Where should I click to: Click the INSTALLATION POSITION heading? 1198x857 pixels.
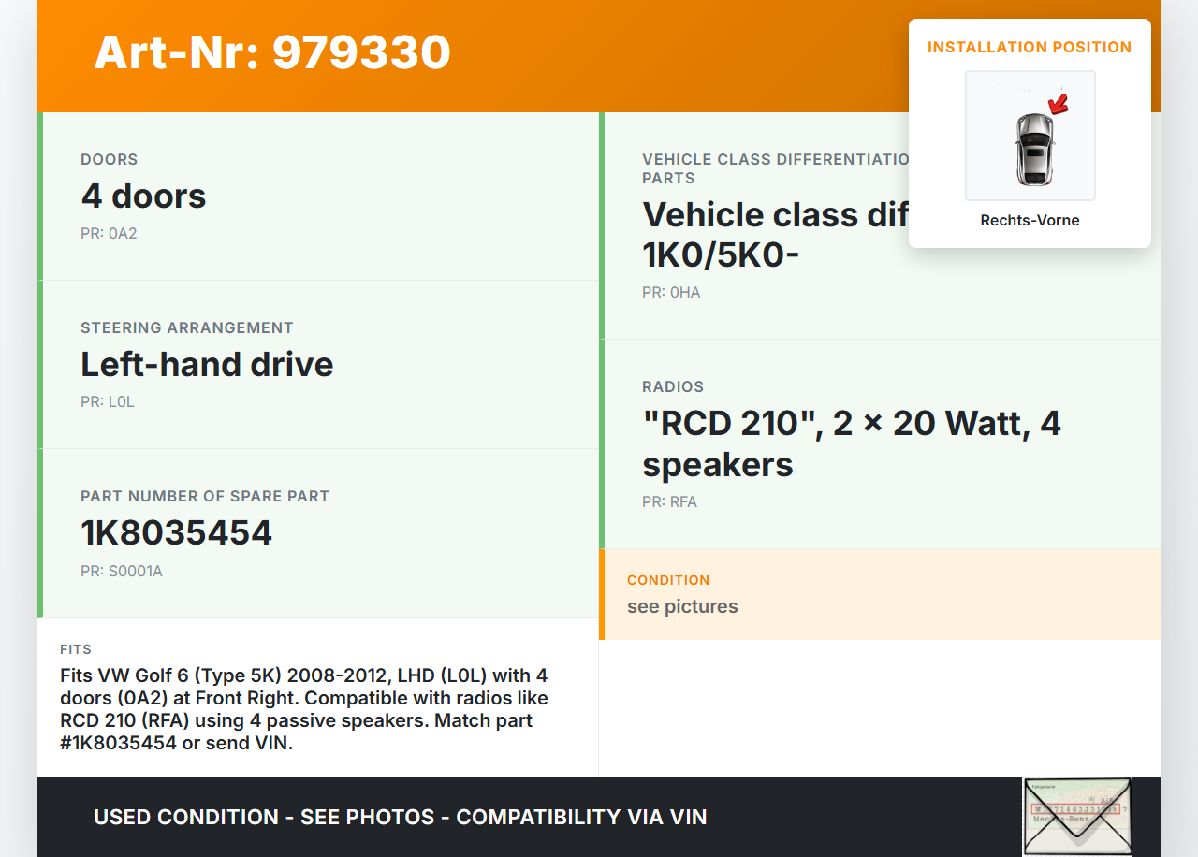pyautogui.click(x=1030, y=47)
